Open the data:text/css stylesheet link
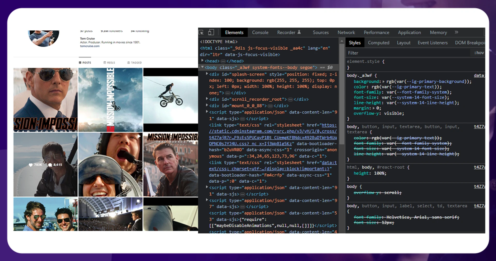 [273, 166]
